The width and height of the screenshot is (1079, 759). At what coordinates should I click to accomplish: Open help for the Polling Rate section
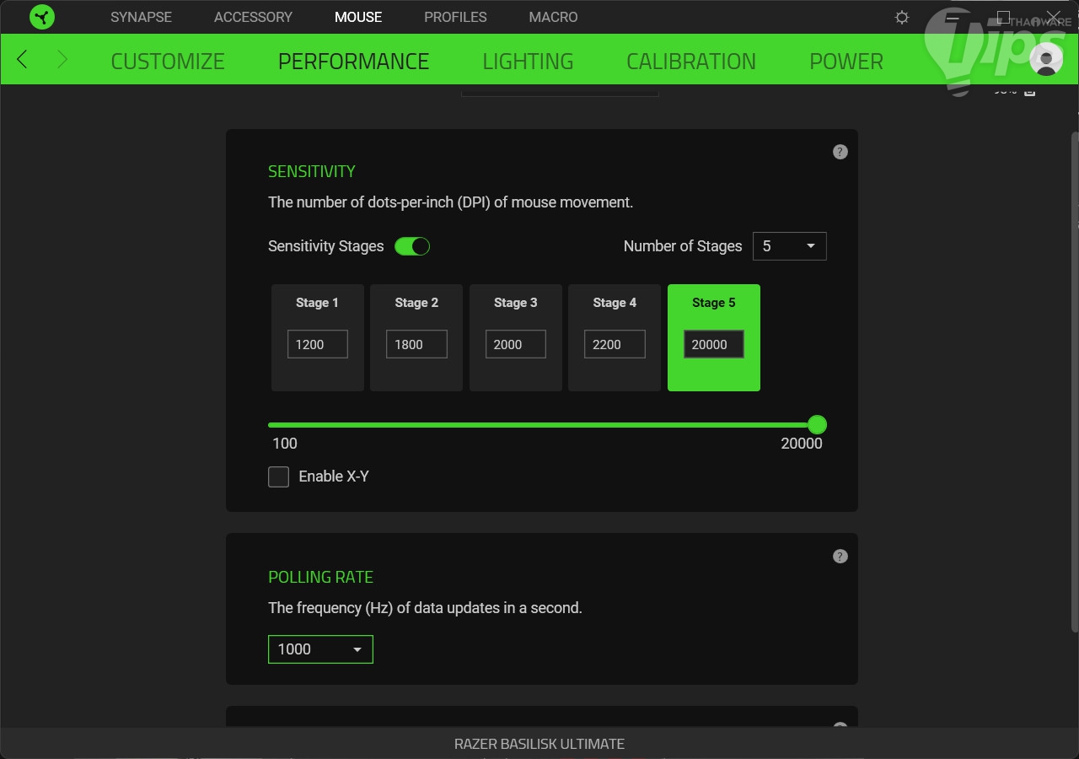(x=840, y=556)
